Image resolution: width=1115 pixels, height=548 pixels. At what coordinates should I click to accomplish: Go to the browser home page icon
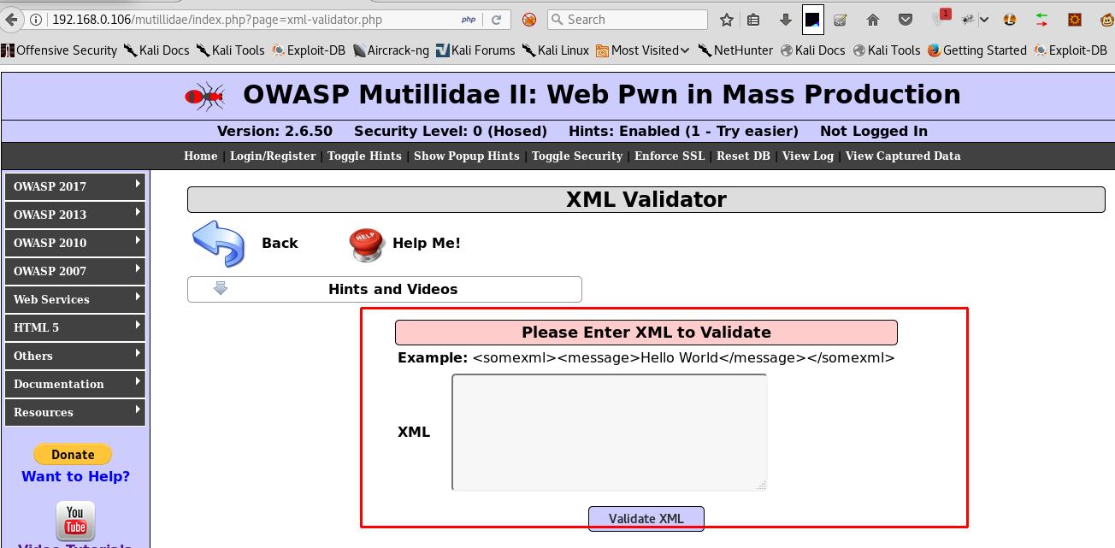pyautogui.click(x=873, y=19)
